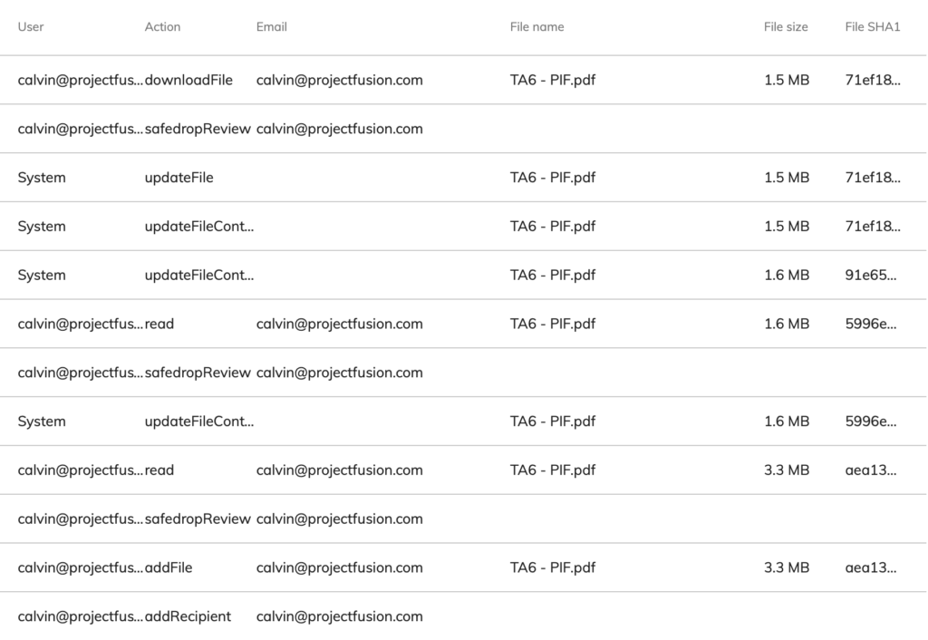Select the System updateFile row
This screenshot has width=928, height=640.
(x=463, y=178)
